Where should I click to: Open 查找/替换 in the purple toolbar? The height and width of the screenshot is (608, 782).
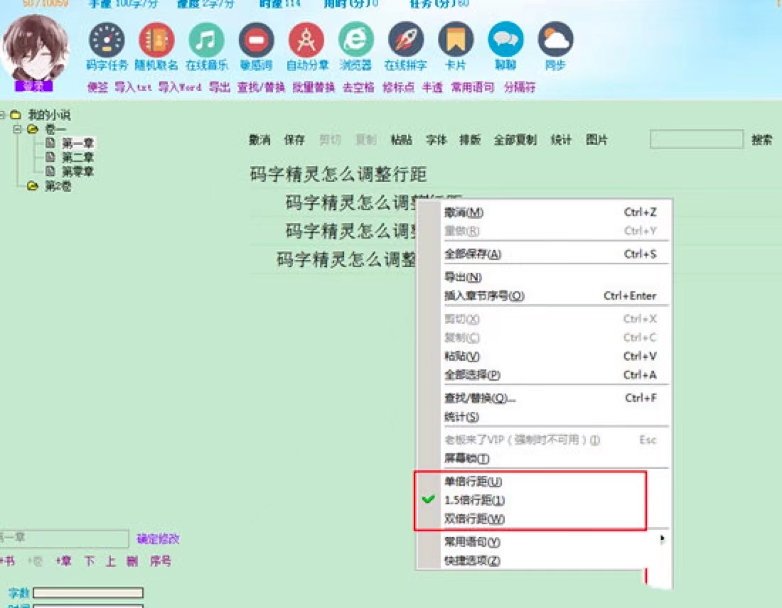[261, 87]
